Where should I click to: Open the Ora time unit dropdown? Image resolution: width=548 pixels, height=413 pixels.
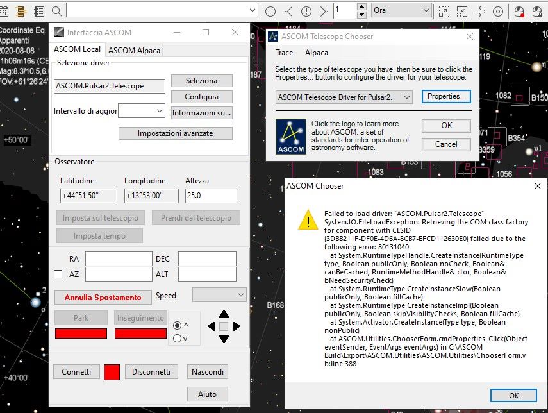pyautogui.click(x=401, y=10)
